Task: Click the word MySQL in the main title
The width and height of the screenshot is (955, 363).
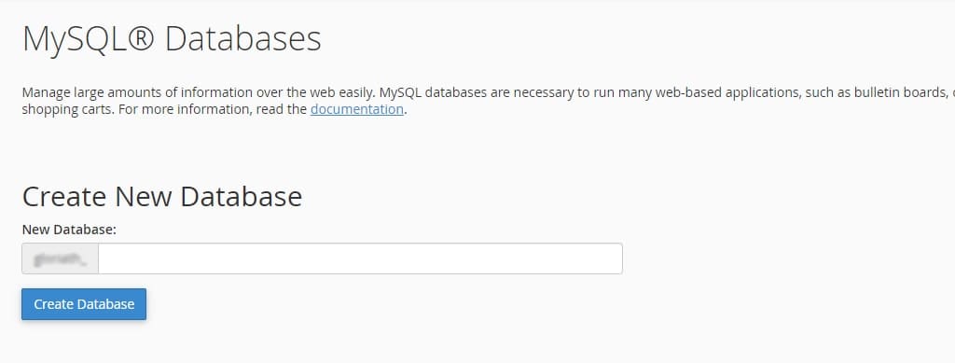Action: [x=75, y=39]
